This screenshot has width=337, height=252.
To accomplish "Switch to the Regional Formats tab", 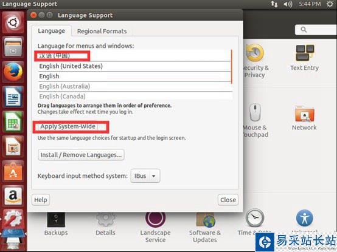I will click(x=102, y=32).
